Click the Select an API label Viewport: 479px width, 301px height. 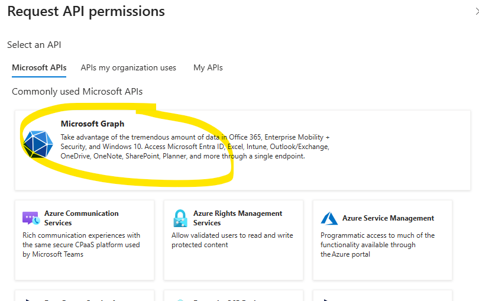(34, 45)
